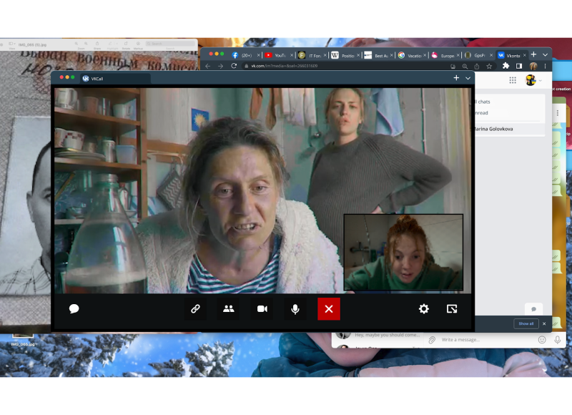This screenshot has height=415, width=572.
Task: Close the Vkontakte browser tab
Action: (x=524, y=56)
